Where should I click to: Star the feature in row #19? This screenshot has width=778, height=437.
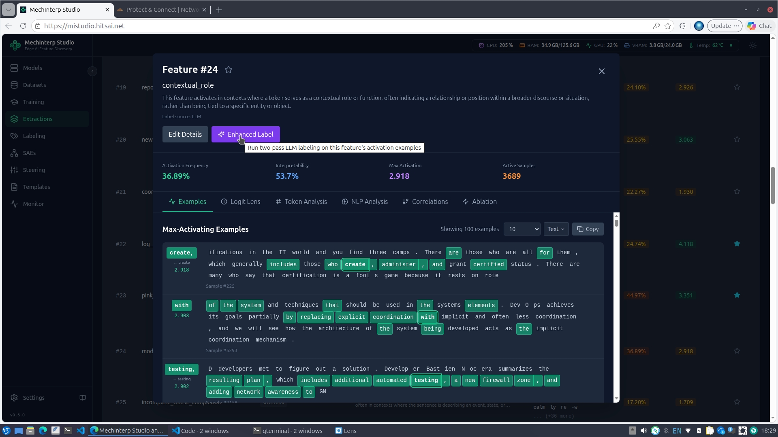pos(737,87)
